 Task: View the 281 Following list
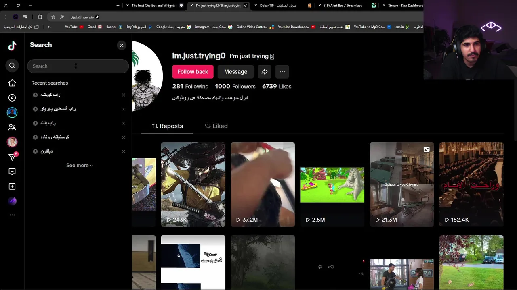[x=190, y=86]
